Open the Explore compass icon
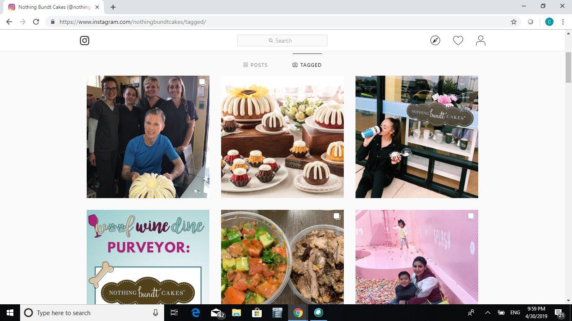Screen dimensions: 572x321 coord(435,41)
